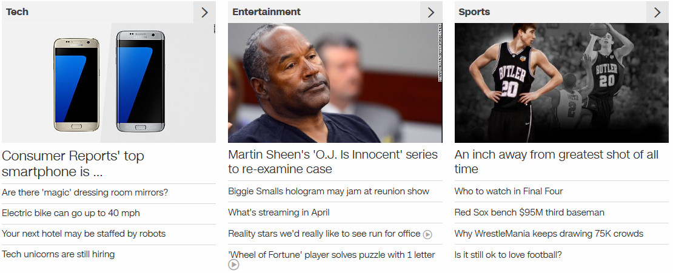The height and width of the screenshot is (273, 673).
Task: Open the Sports section chevron
Action: [x=657, y=13]
